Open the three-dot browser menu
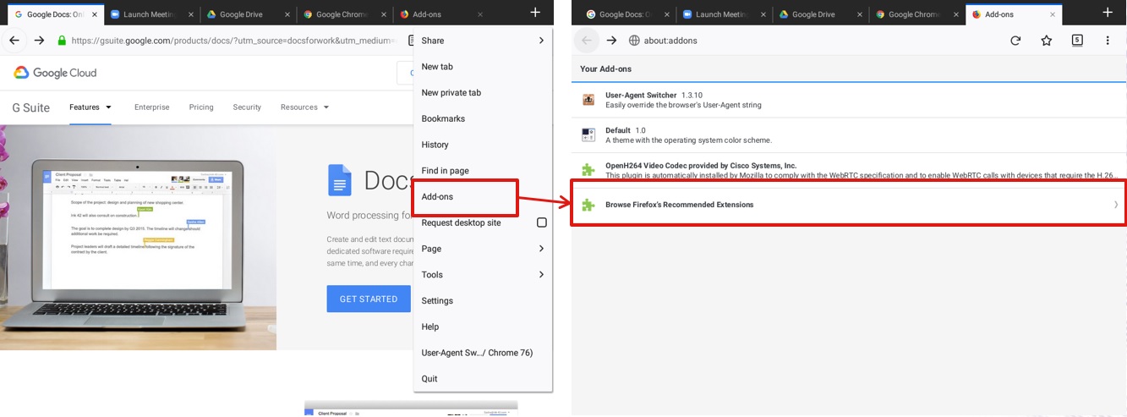Image resolution: width=1127 pixels, height=417 pixels. 1108,41
